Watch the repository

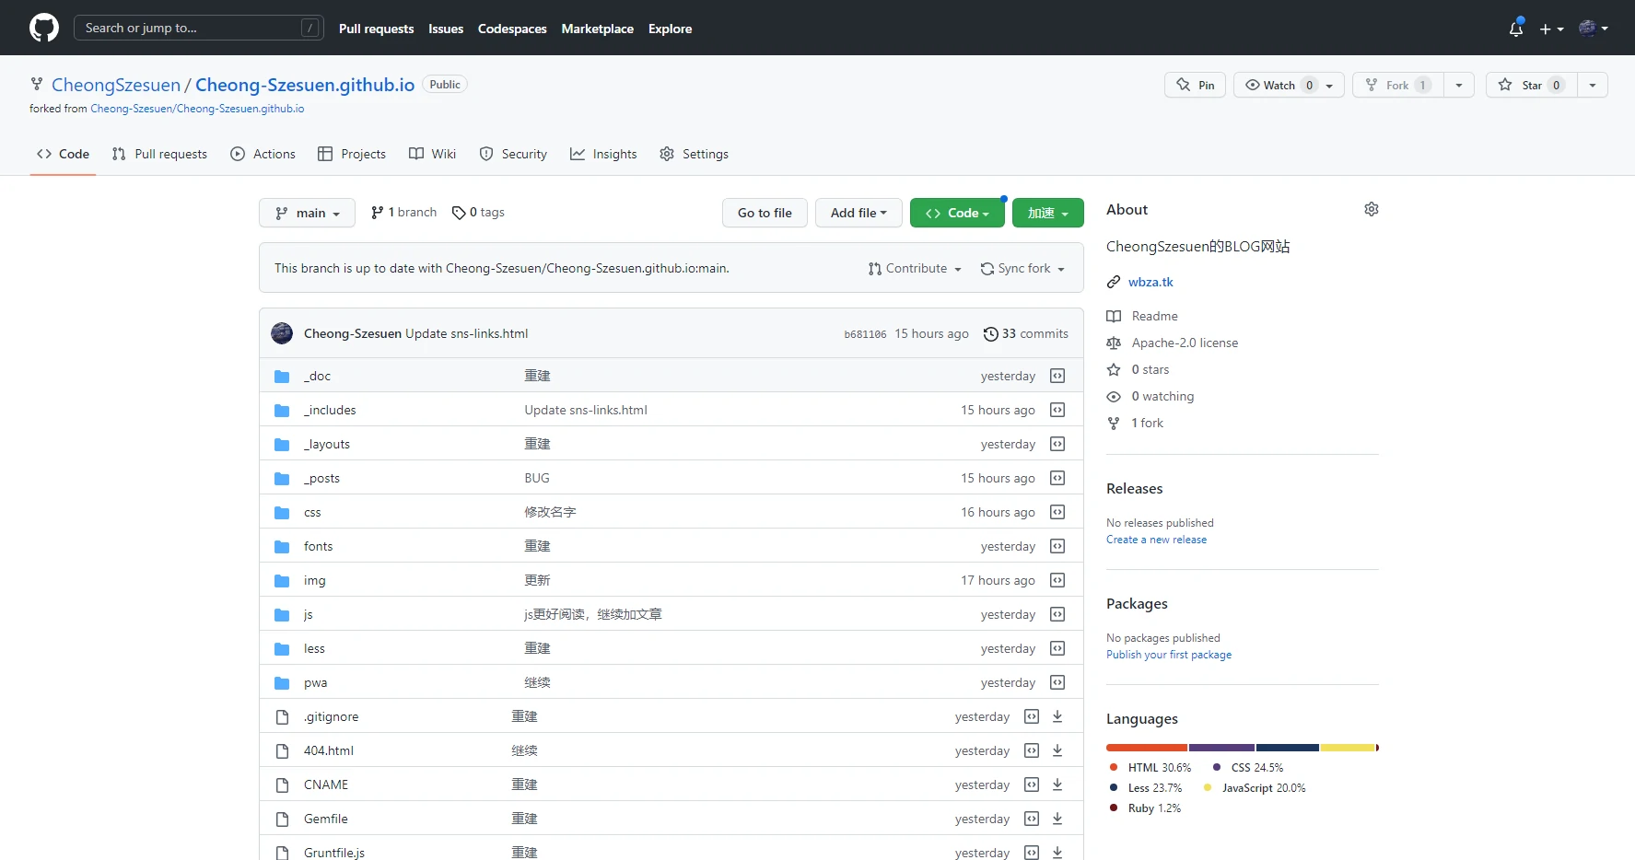1279,85
